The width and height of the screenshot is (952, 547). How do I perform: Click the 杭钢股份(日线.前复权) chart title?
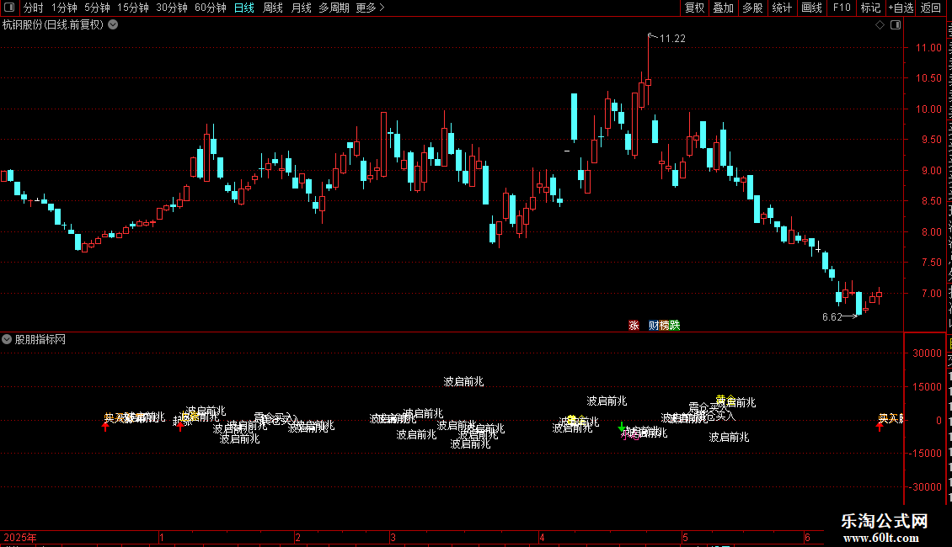pyautogui.click(x=53, y=25)
